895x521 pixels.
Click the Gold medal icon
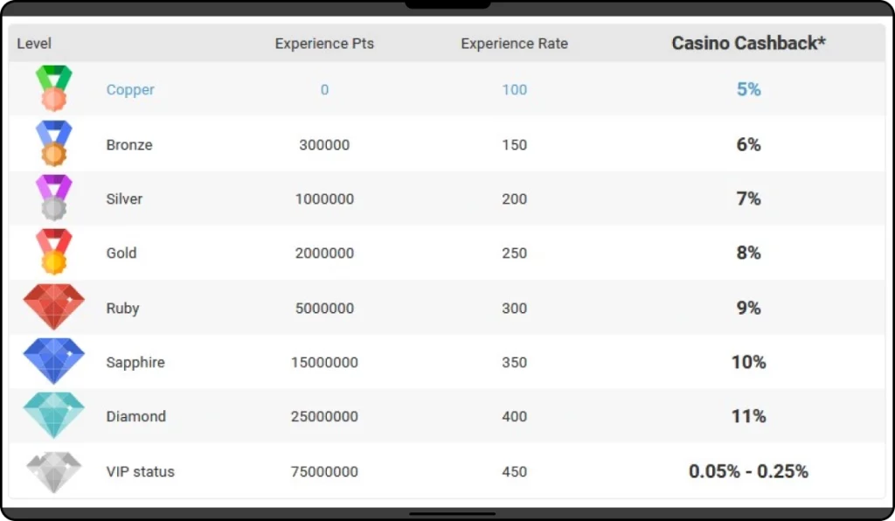tap(53, 252)
